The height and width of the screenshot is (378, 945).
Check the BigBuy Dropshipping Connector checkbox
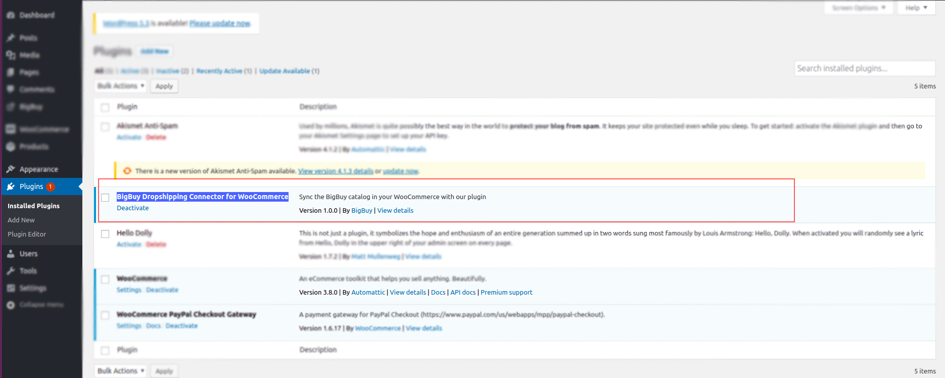pos(105,198)
